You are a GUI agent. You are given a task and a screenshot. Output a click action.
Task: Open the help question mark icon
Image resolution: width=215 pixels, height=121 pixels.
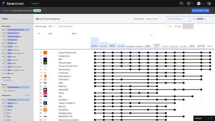pos(189,3)
